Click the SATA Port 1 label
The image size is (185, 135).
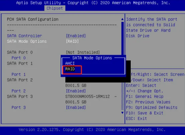click(20, 64)
